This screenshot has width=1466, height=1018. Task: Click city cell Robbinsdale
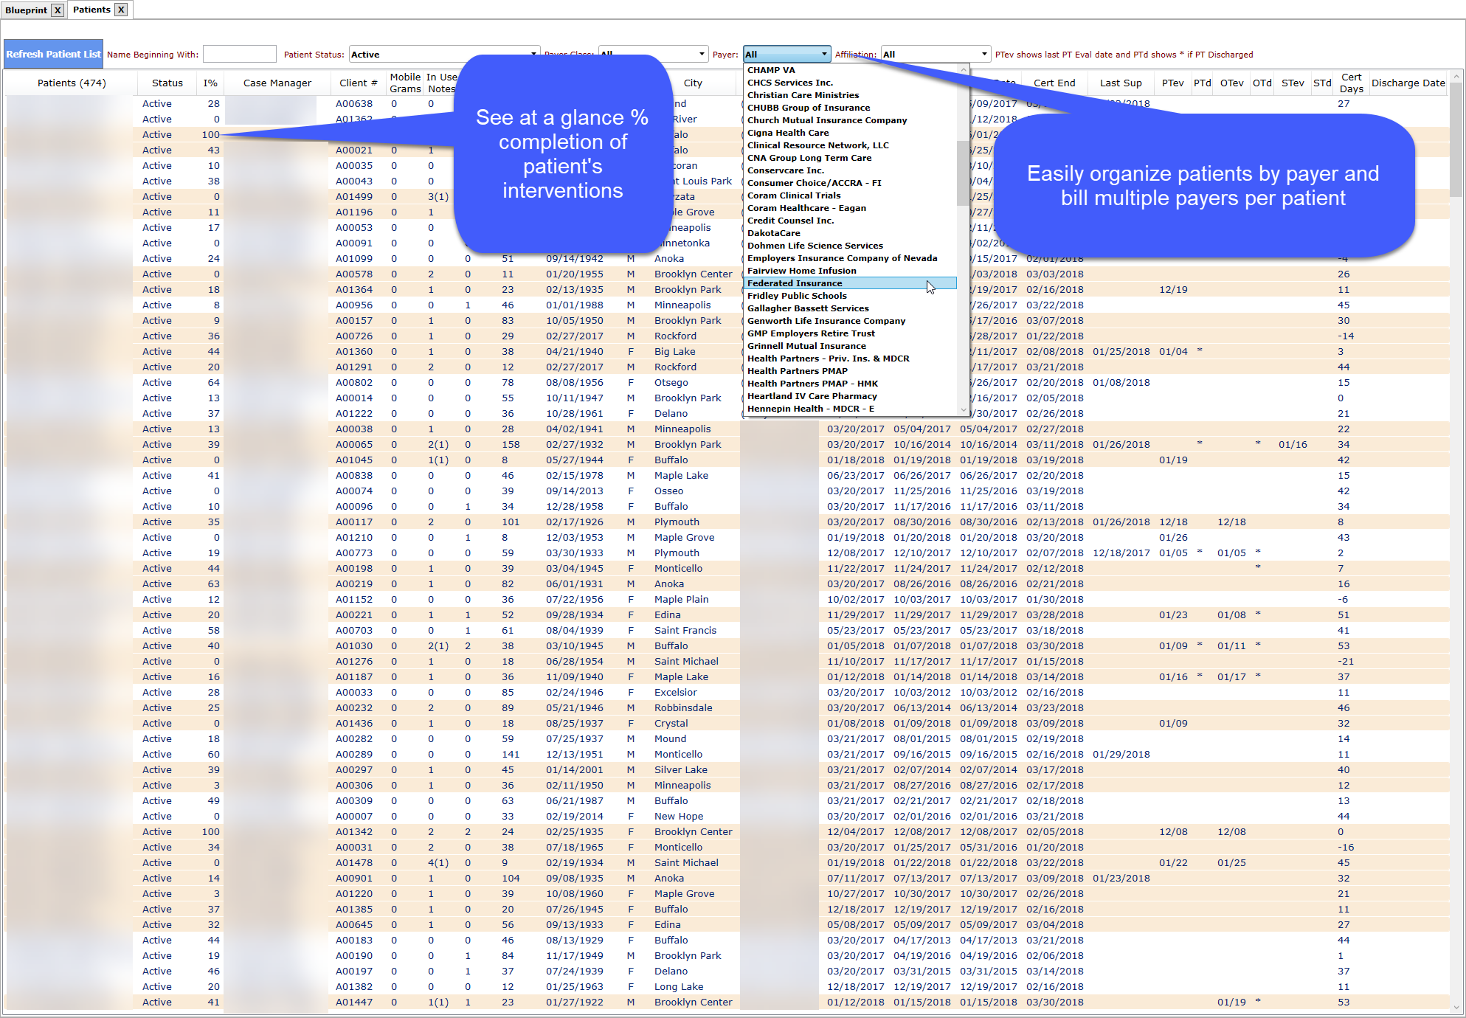point(683,708)
